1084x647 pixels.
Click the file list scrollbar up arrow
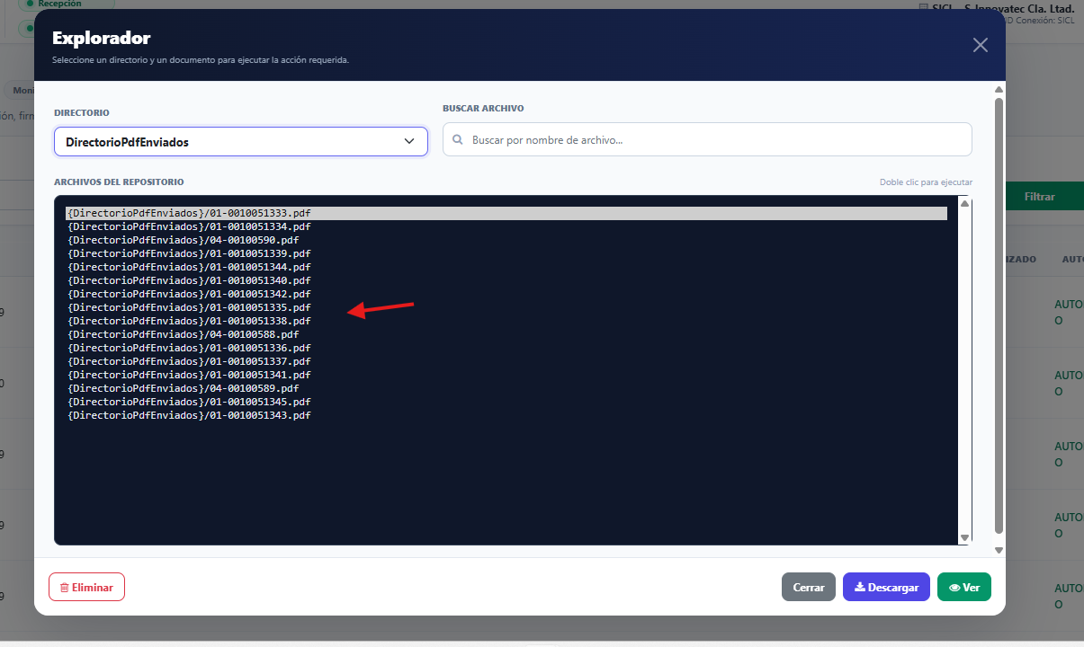(964, 203)
